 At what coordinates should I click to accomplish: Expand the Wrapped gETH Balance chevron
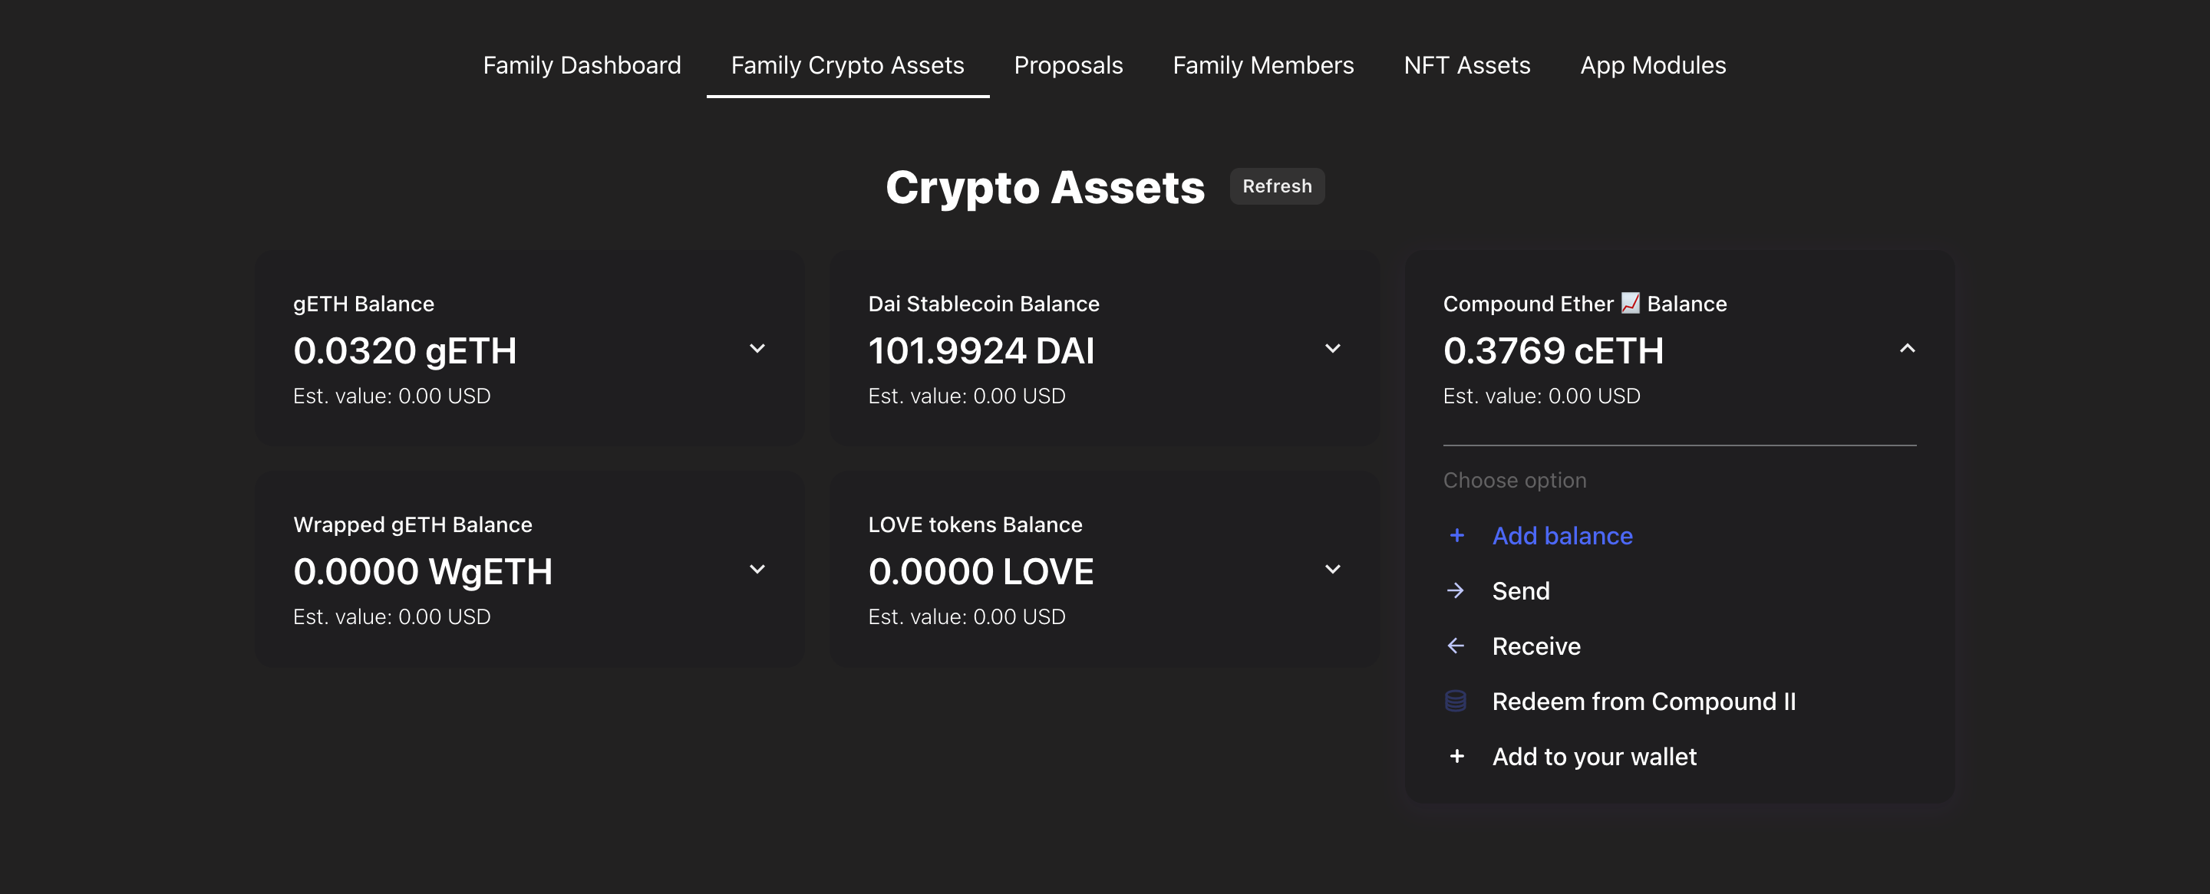[x=757, y=569]
